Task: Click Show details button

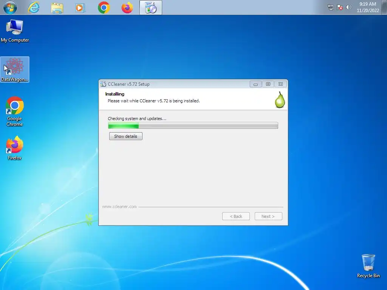Action: (x=125, y=136)
